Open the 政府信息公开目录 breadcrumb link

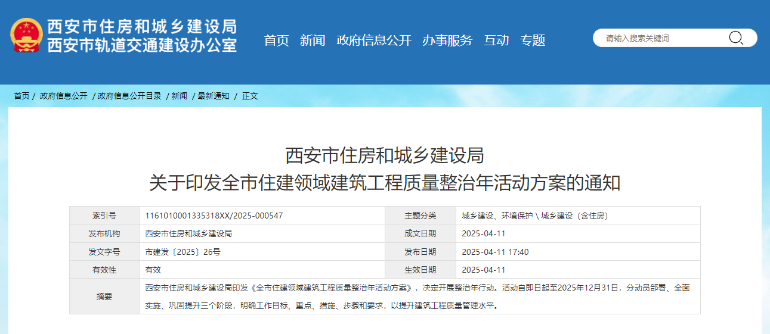point(129,96)
